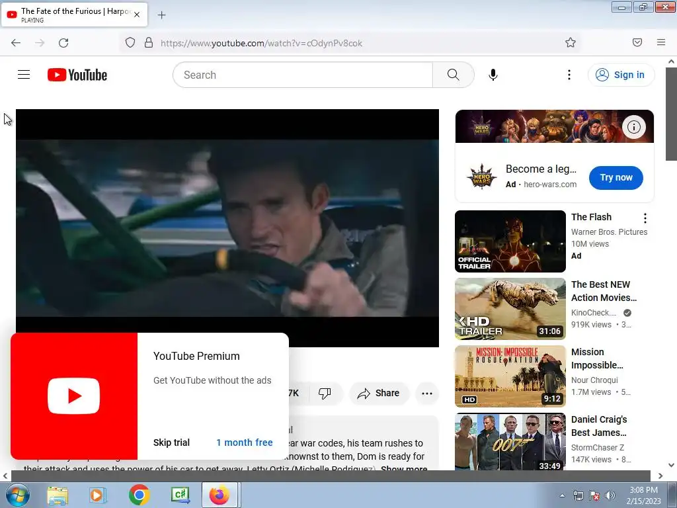Click the search magnifier button
The image size is (677, 508).
tap(454, 75)
